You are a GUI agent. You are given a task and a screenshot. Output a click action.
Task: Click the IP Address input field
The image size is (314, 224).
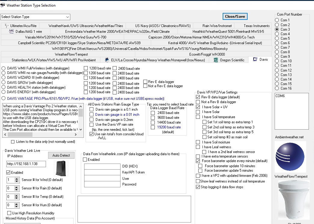point(26,164)
